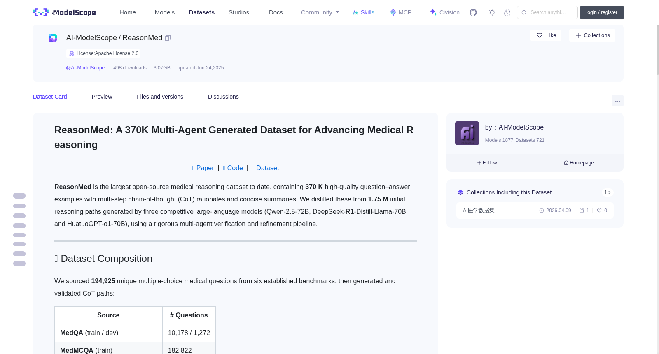Click the 'MedQA (train / dev)' cell
Viewport: 659px width, 354px height.
tap(108, 333)
